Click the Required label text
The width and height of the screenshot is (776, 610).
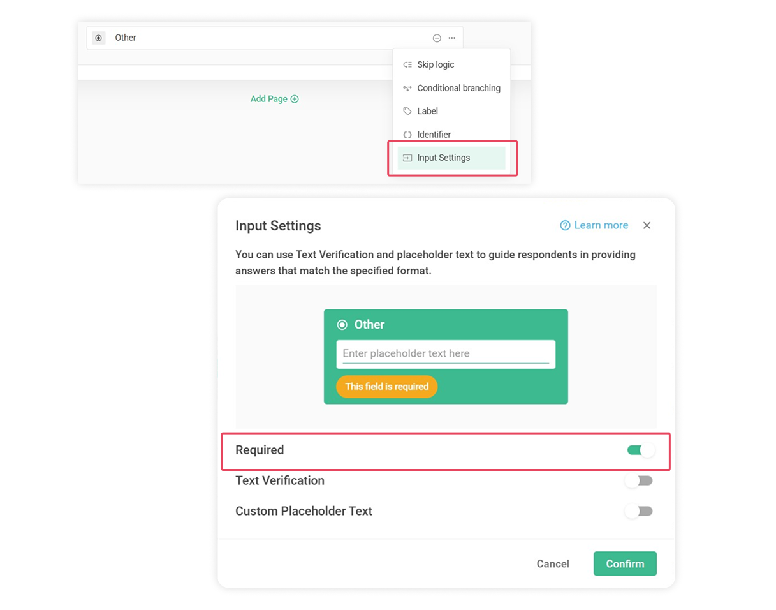point(260,450)
